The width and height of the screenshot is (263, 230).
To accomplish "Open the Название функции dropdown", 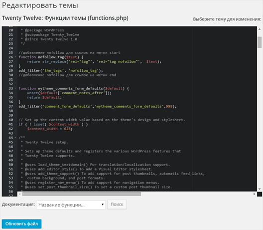I will (71, 205).
